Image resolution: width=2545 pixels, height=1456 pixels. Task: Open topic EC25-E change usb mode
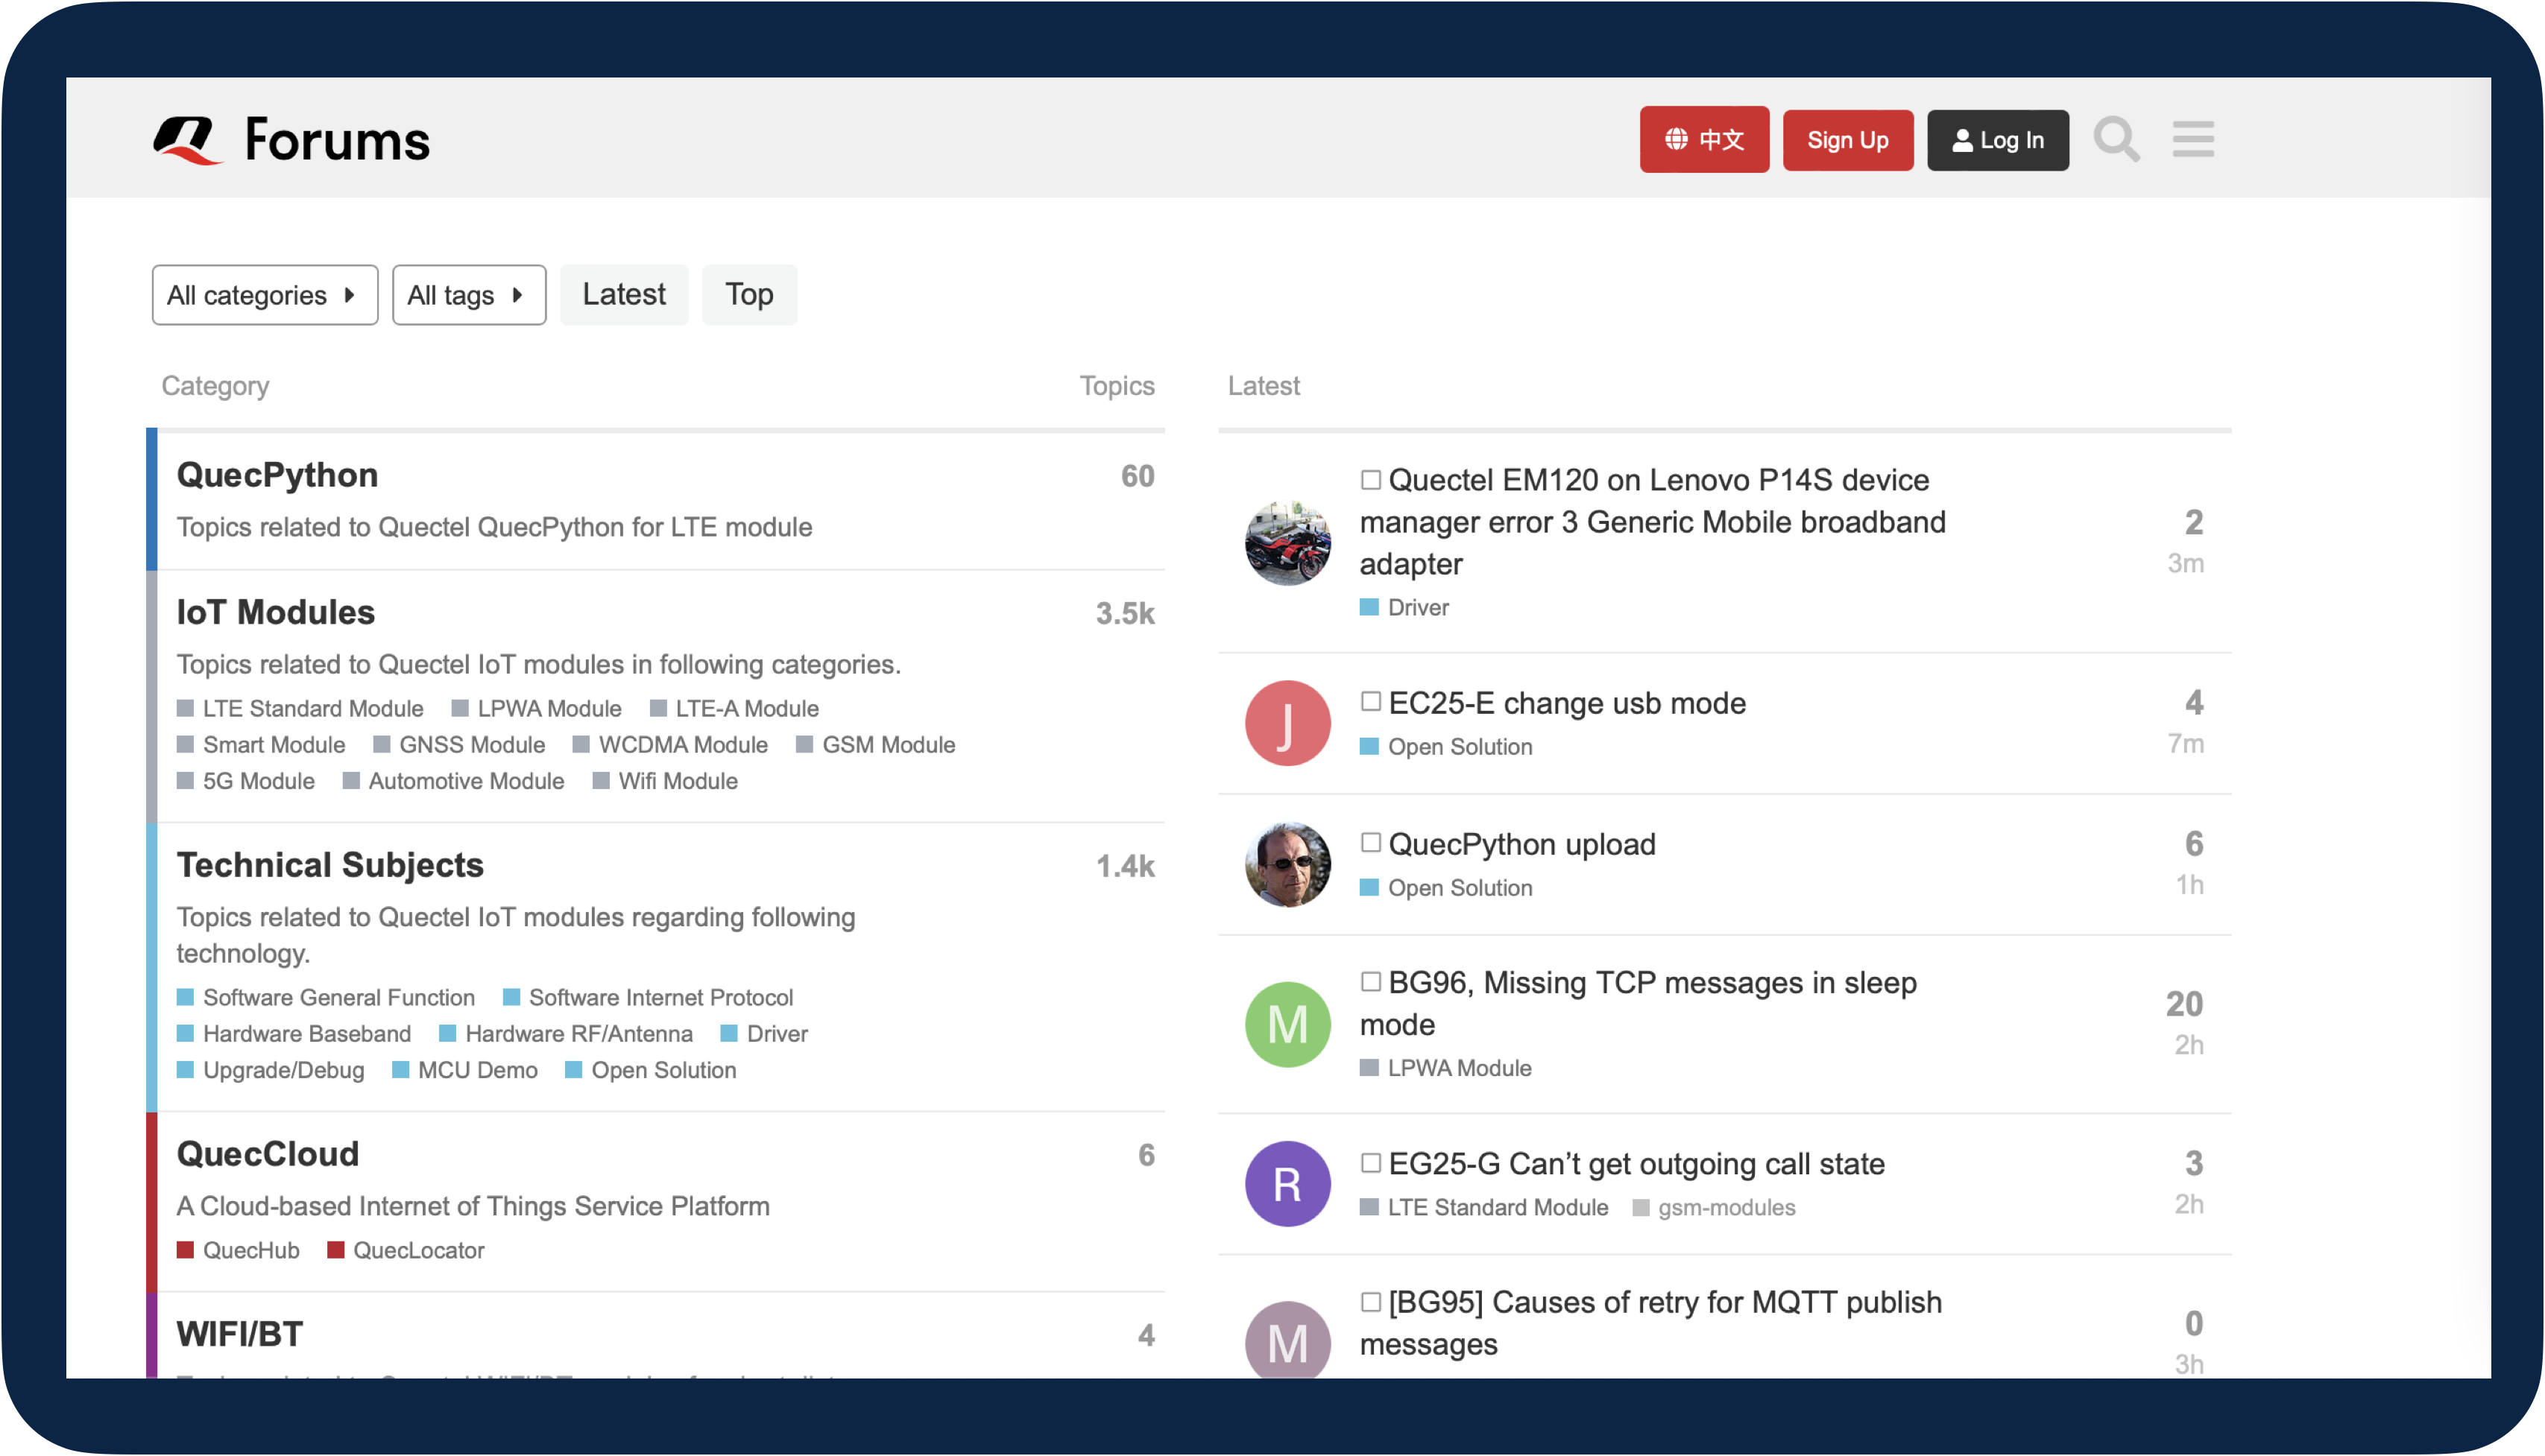click(x=1567, y=703)
